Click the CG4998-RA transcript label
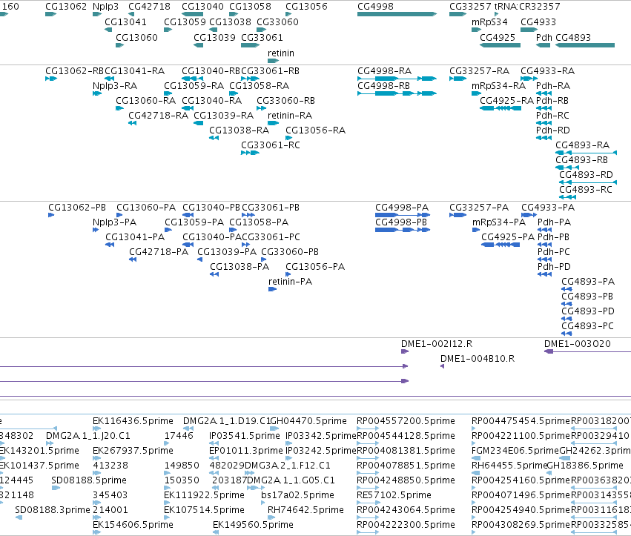The height and width of the screenshot is (536, 631). [384, 71]
